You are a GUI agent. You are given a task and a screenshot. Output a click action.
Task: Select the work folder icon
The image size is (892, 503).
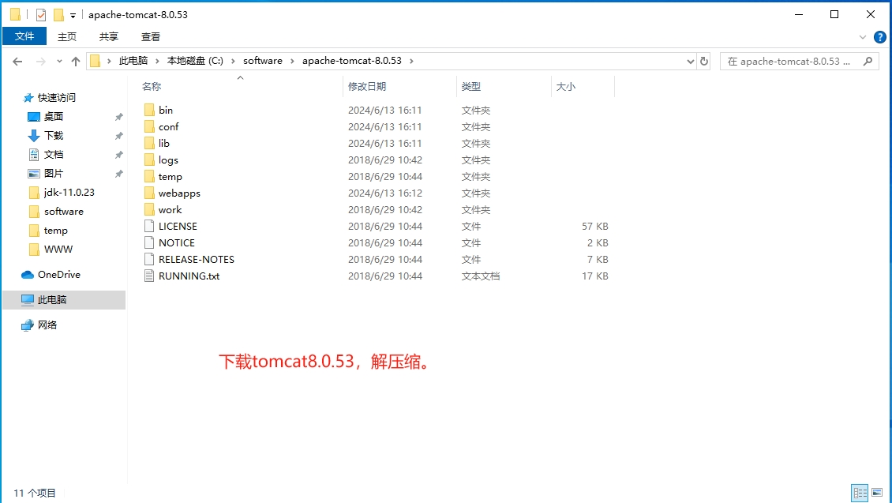pyautogui.click(x=149, y=209)
